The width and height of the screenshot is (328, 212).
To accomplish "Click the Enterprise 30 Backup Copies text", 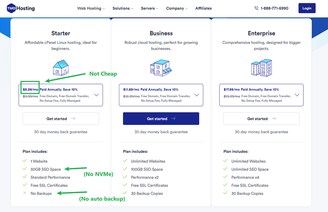I will [247, 194].
